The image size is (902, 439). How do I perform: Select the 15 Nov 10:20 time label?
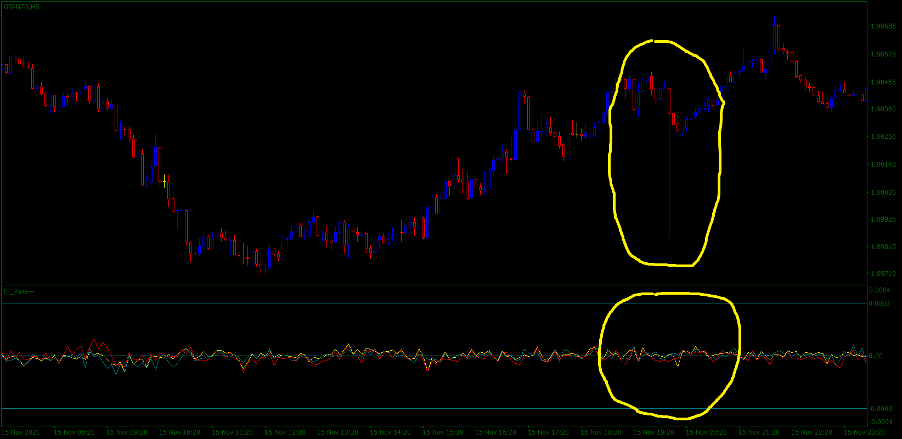click(x=179, y=432)
